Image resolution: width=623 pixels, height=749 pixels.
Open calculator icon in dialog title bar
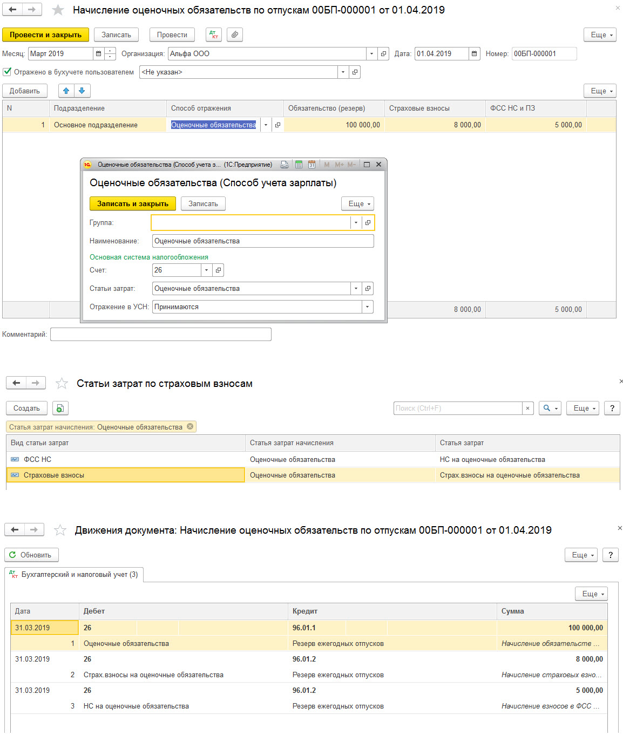299,165
